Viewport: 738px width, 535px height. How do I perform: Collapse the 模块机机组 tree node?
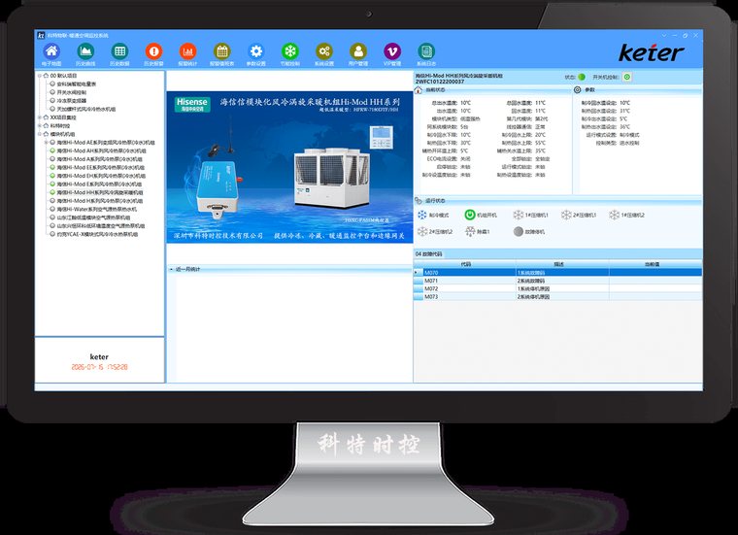pos(40,134)
